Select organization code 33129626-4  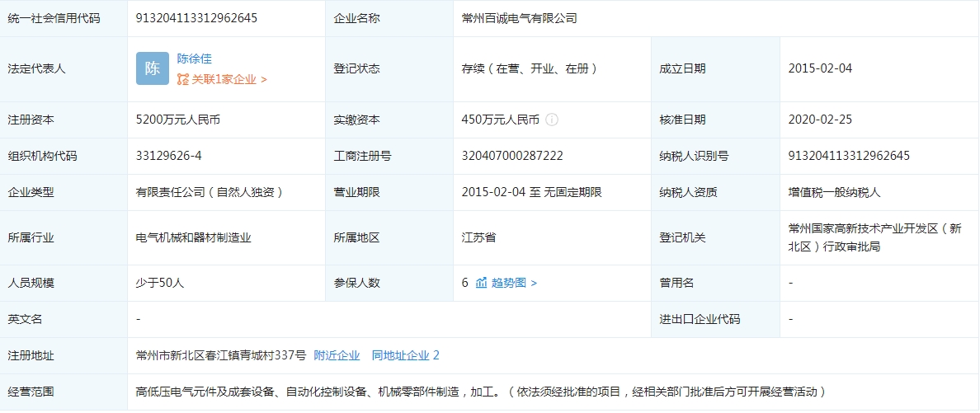[169, 156]
